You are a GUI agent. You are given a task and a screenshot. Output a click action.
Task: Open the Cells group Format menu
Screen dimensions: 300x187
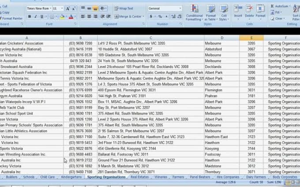point(260,11)
